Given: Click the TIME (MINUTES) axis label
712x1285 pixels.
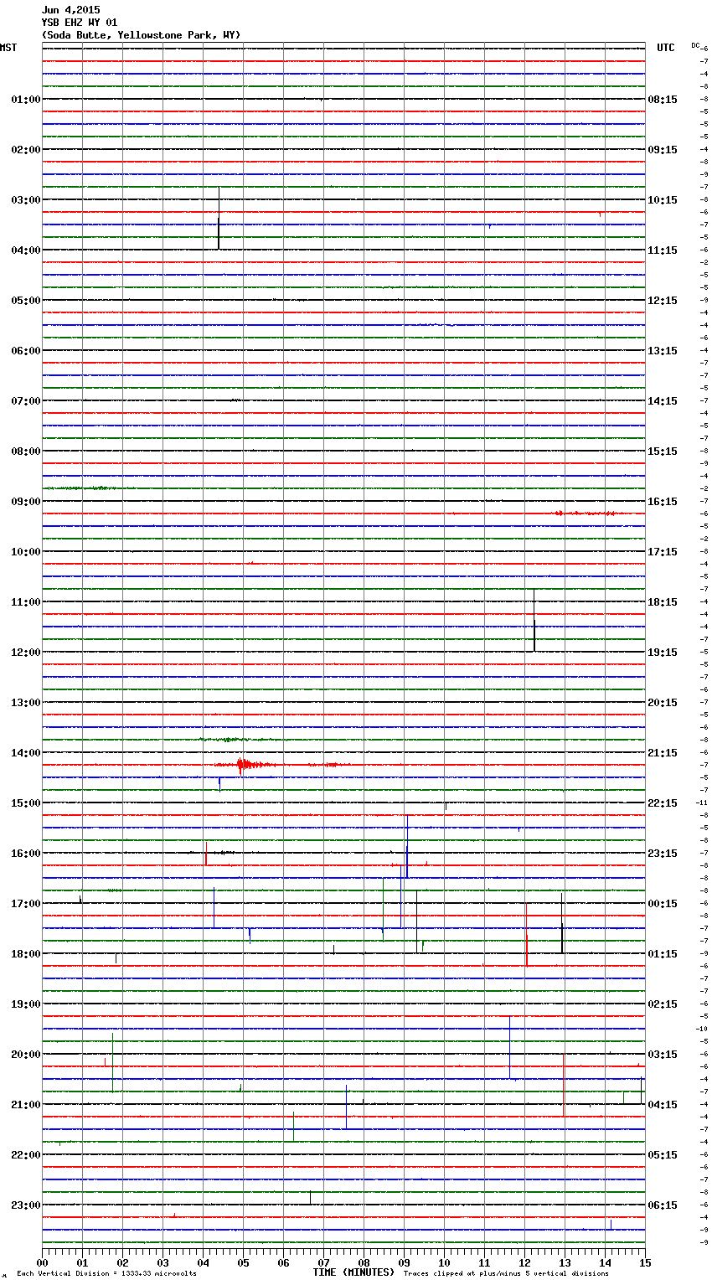Looking at the screenshot, I should coord(353,1272).
